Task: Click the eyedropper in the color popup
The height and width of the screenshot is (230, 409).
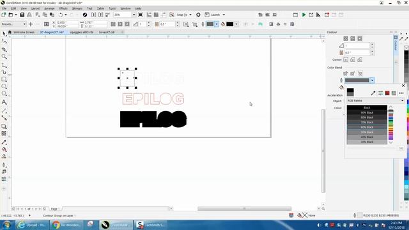Action: (x=373, y=93)
